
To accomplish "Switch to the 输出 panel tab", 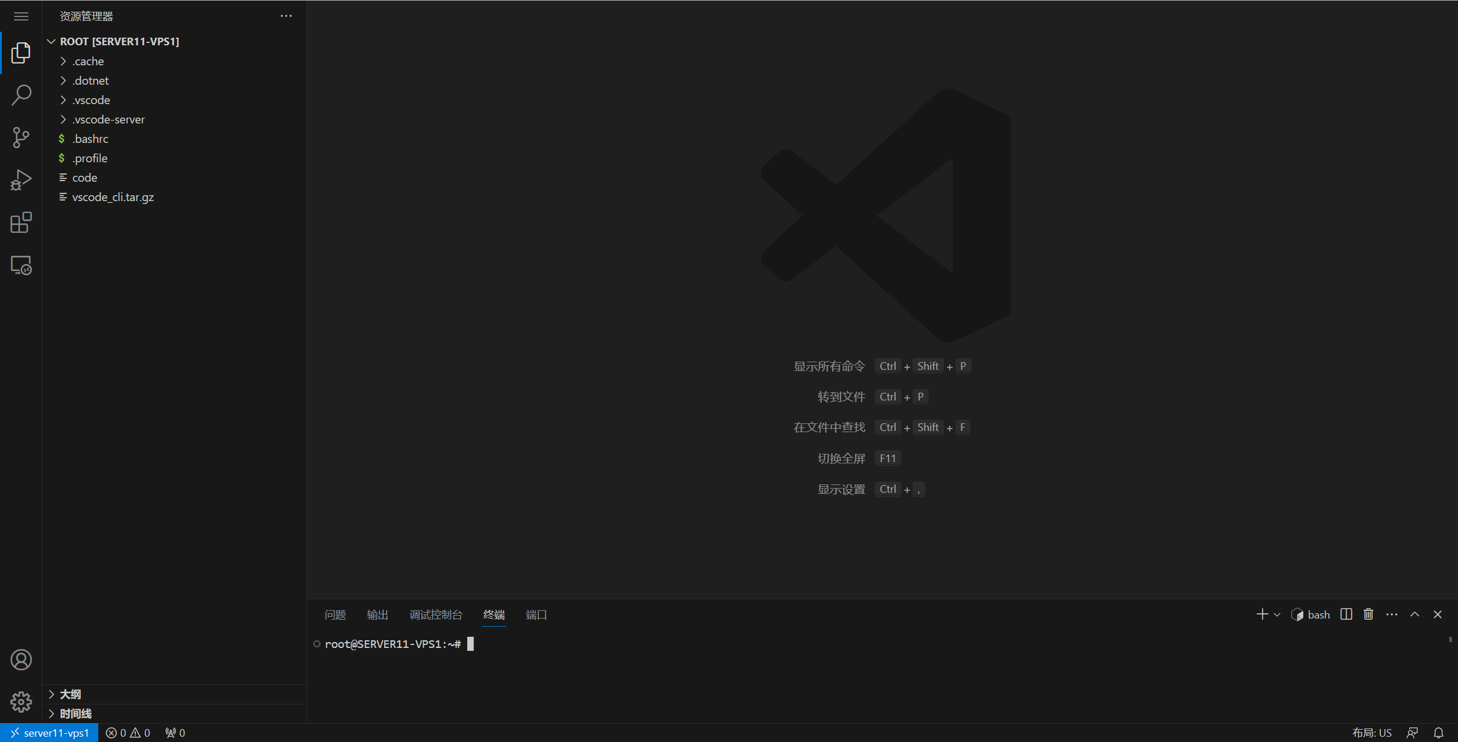I will point(377,614).
